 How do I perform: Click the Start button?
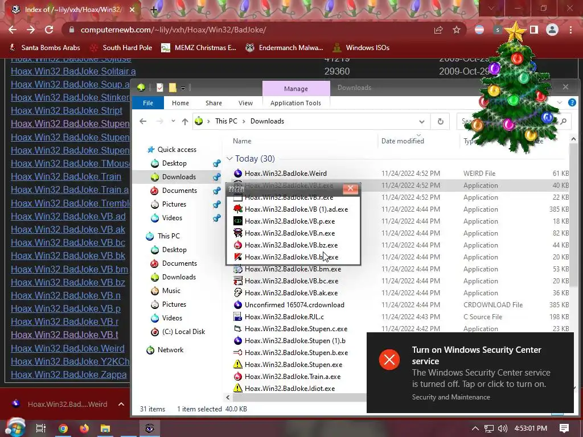(x=14, y=428)
